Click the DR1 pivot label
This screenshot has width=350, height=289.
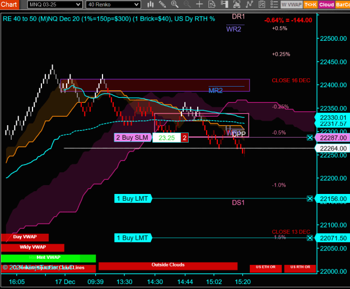point(238,16)
